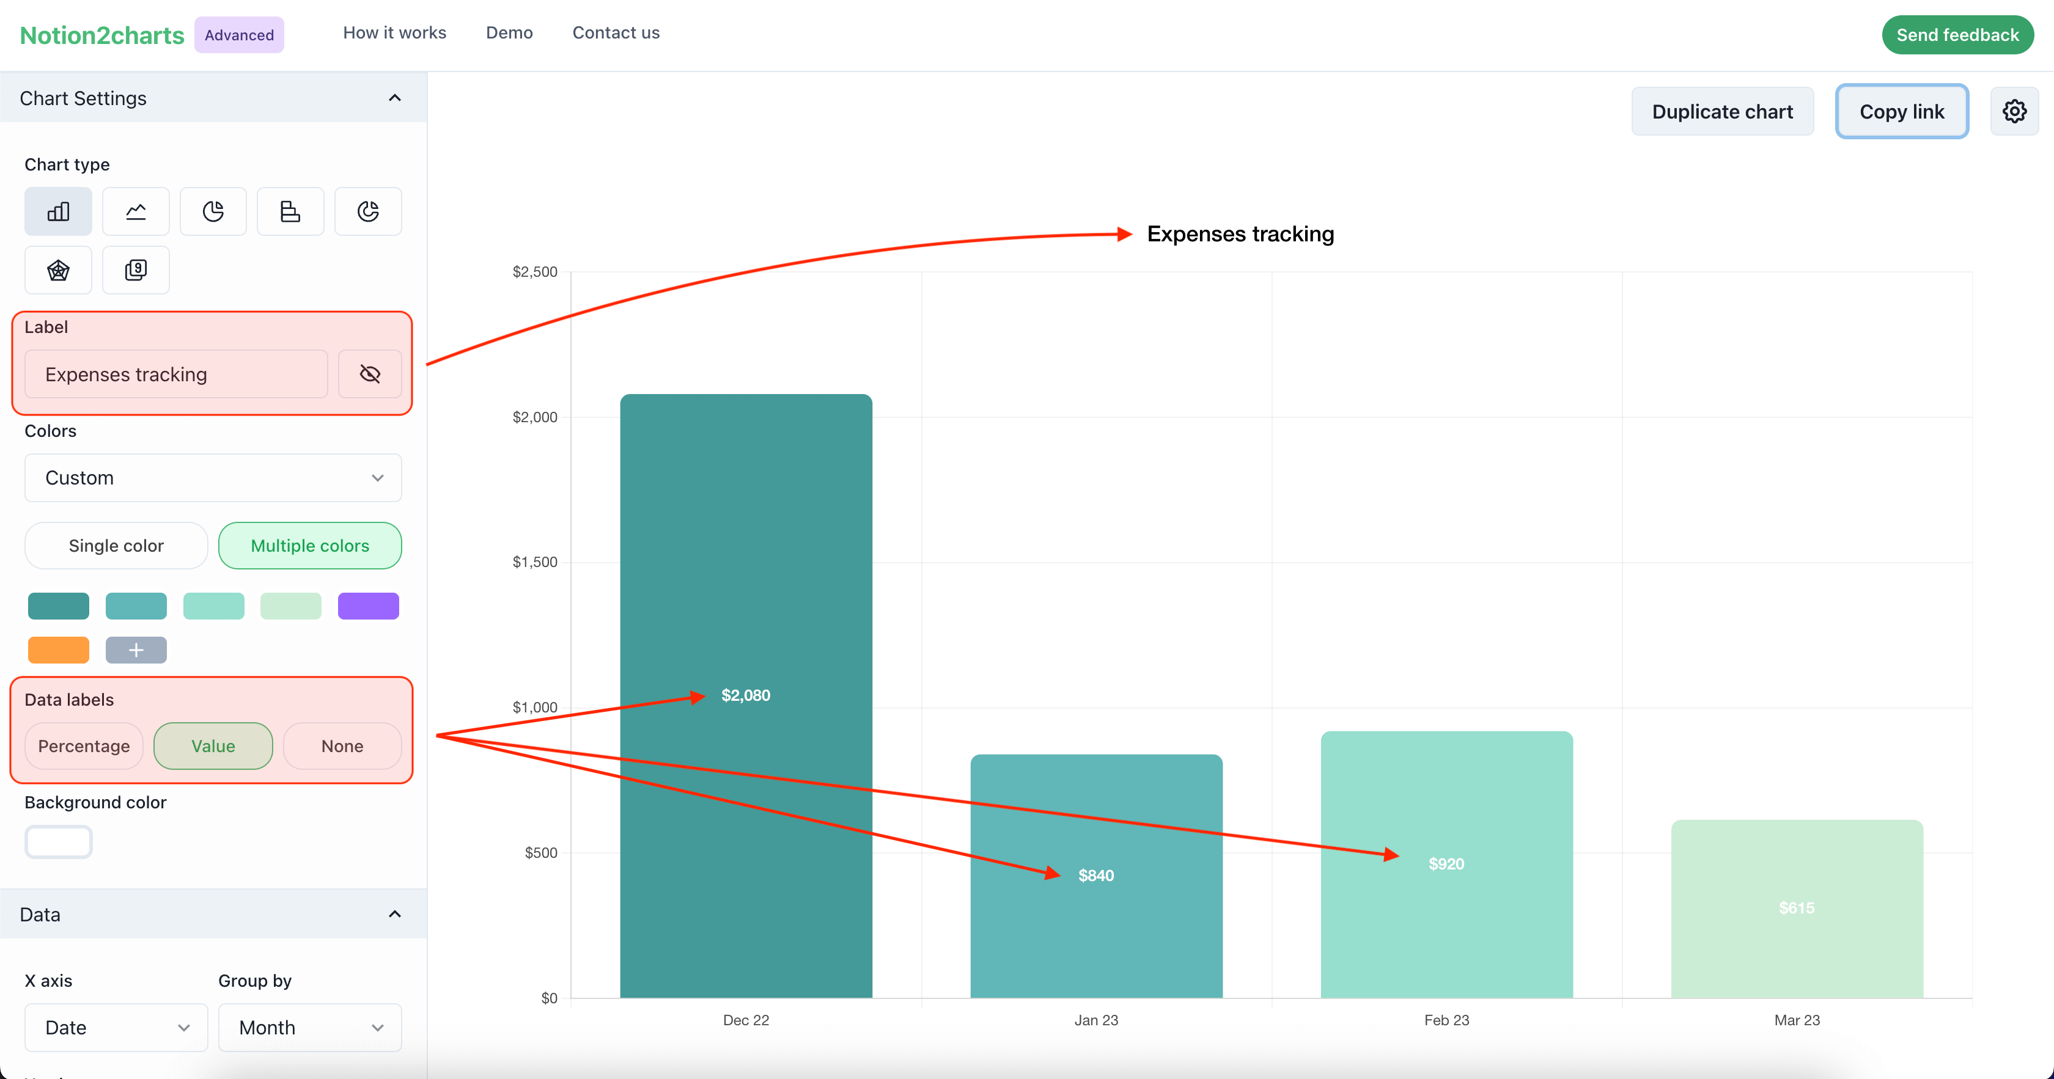The width and height of the screenshot is (2054, 1079).
Task: Select the donut chart type icon
Action: [x=367, y=210]
